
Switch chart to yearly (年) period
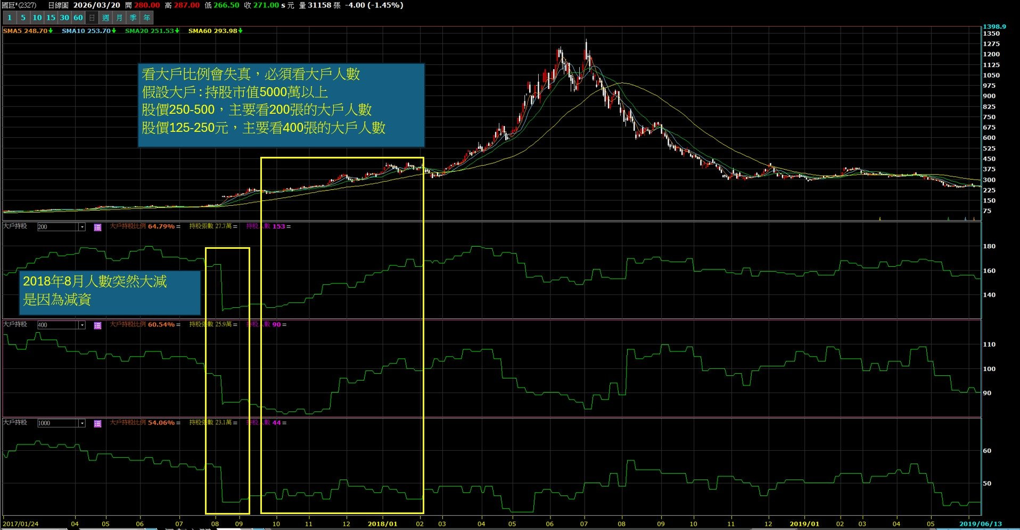[147, 18]
